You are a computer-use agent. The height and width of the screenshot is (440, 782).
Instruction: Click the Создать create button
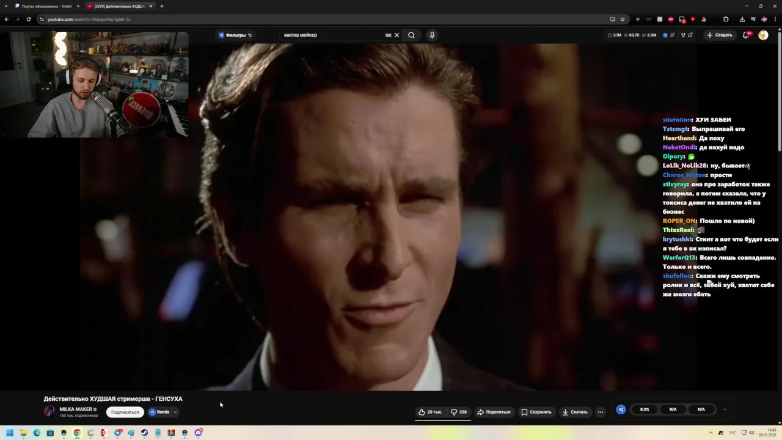(719, 35)
